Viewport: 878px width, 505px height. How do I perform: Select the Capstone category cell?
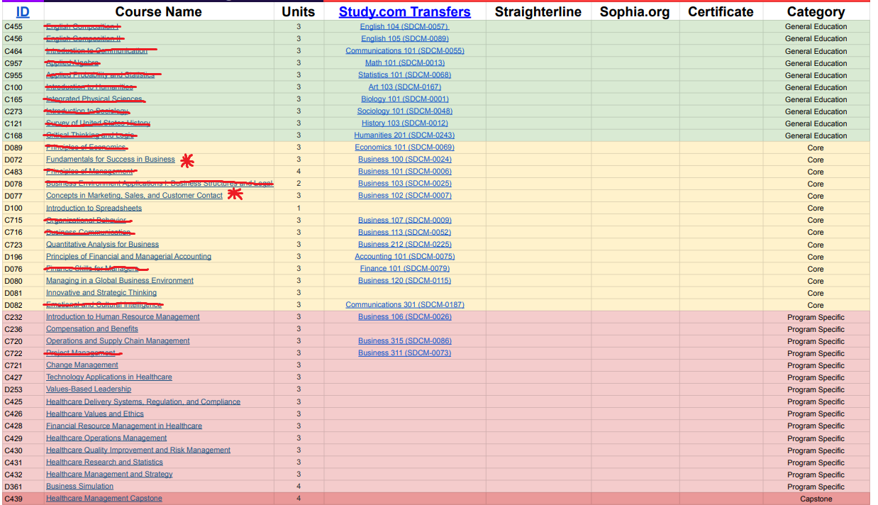(x=816, y=499)
